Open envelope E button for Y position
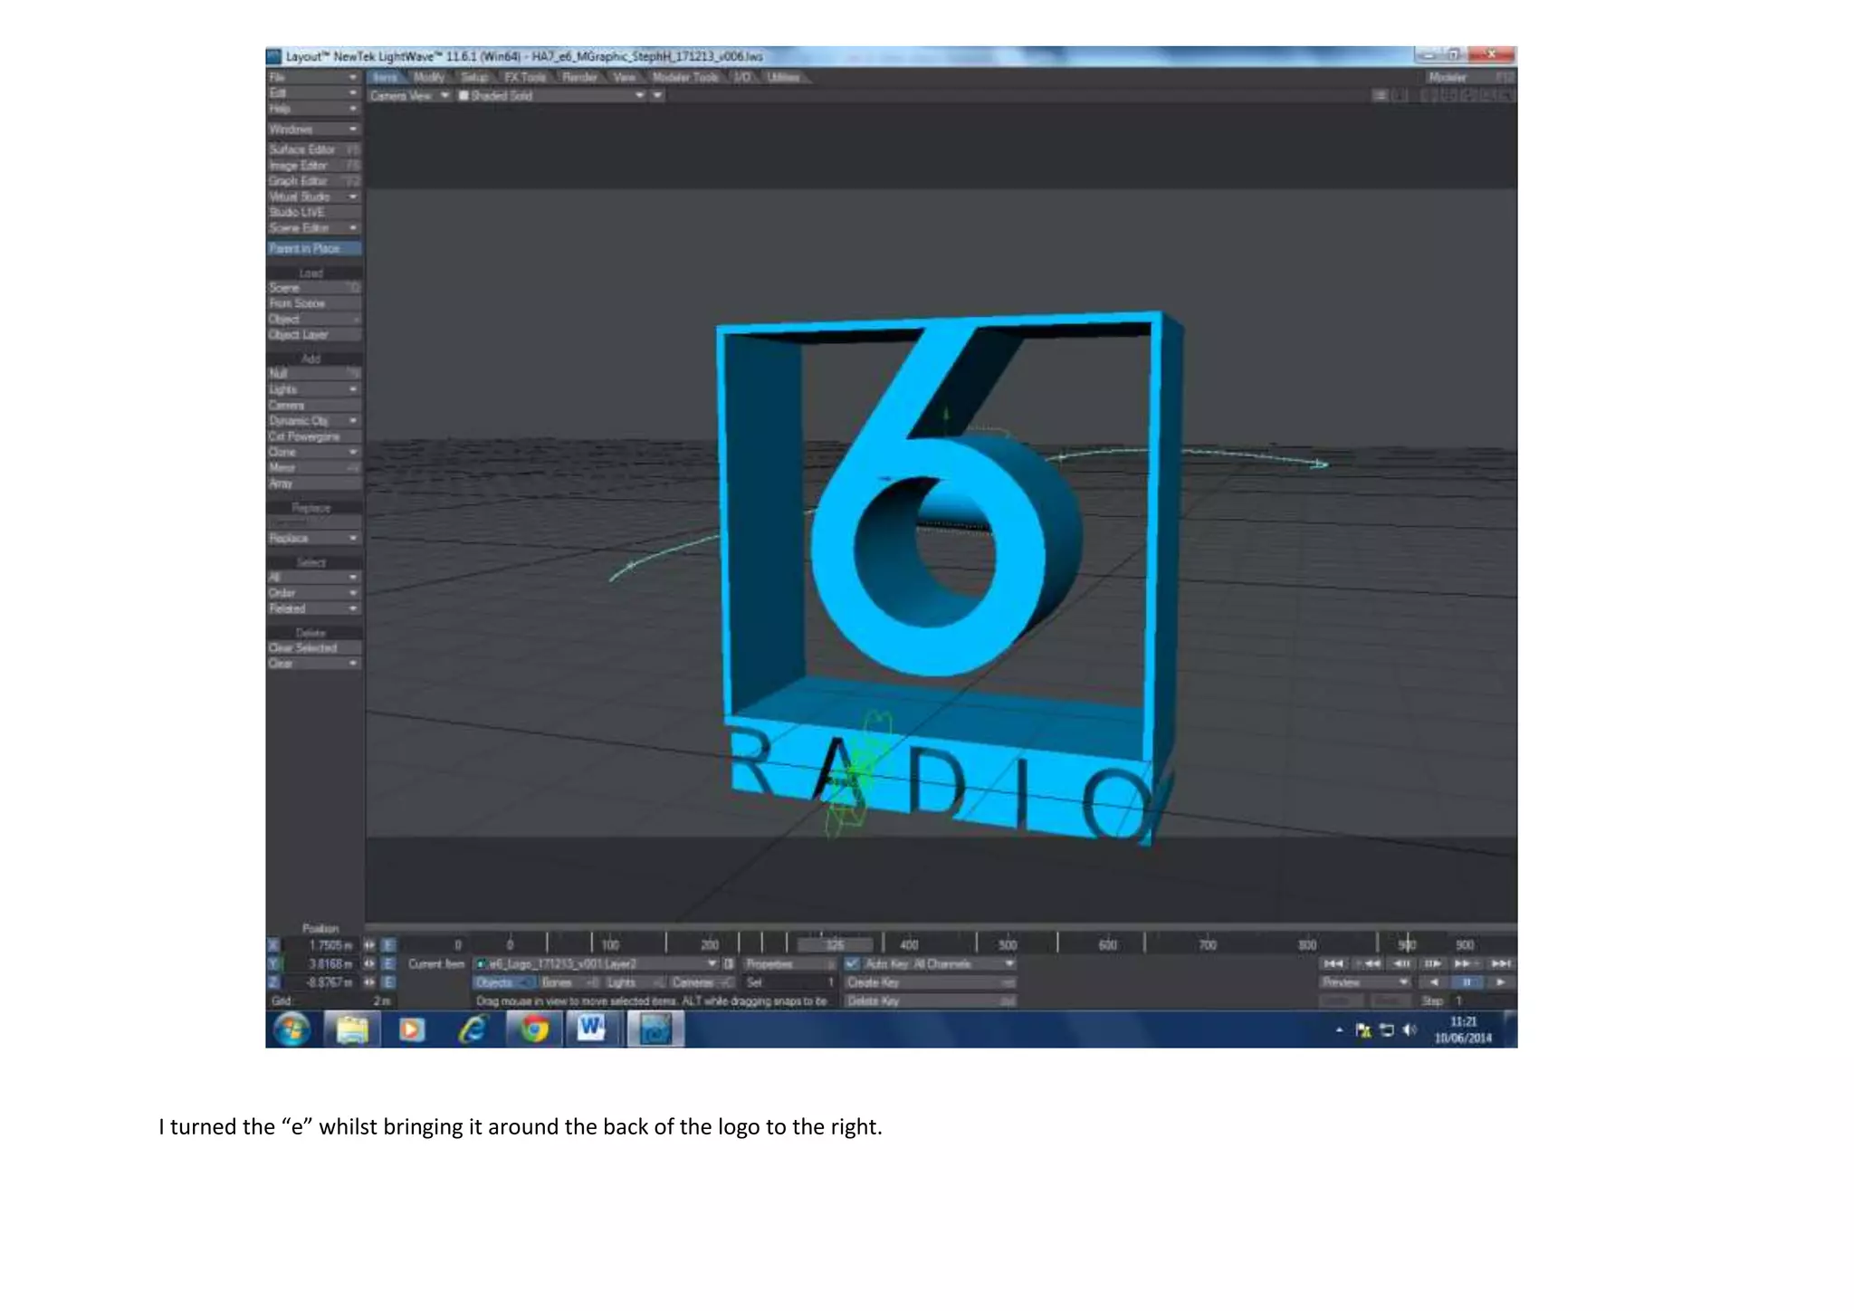The width and height of the screenshot is (1854, 1311). click(388, 964)
